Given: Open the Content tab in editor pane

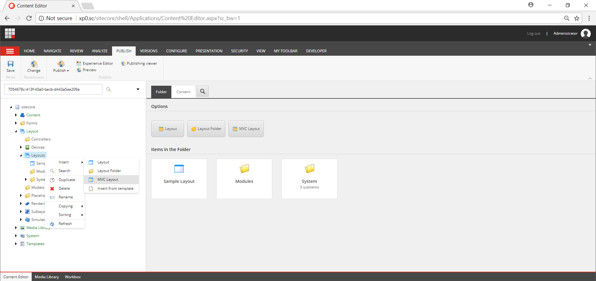Looking at the screenshot, I should (183, 92).
